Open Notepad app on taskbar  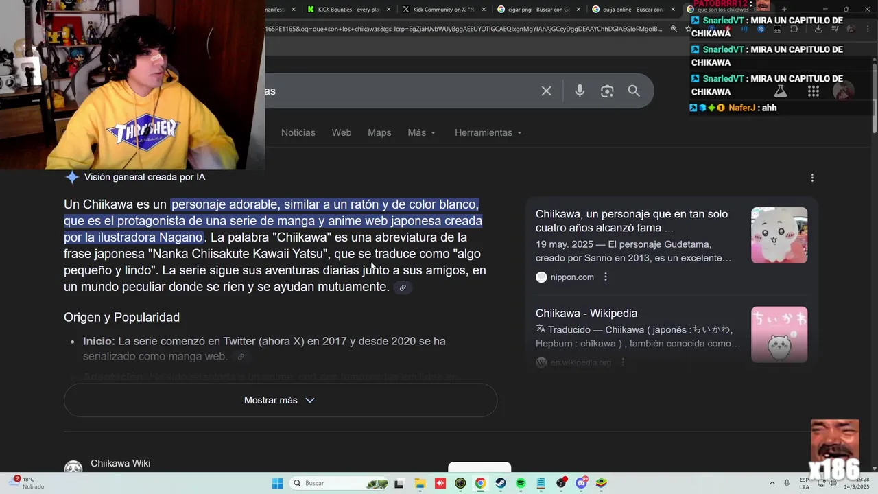(541, 483)
